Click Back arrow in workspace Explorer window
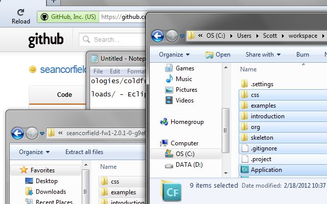This screenshot has height=204, width=327. (x=157, y=36)
